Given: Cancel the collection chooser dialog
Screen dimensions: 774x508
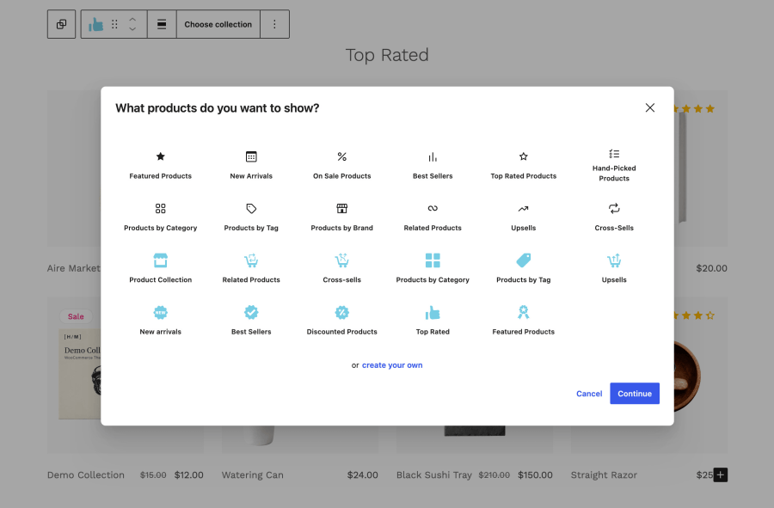Looking at the screenshot, I should tap(589, 394).
